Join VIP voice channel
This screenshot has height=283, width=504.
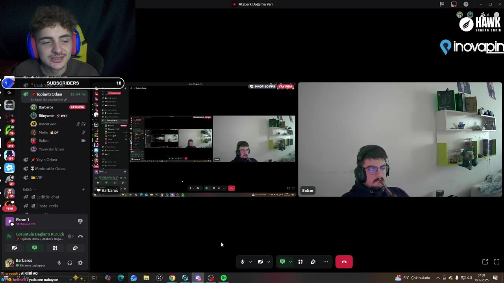coord(54,178)
